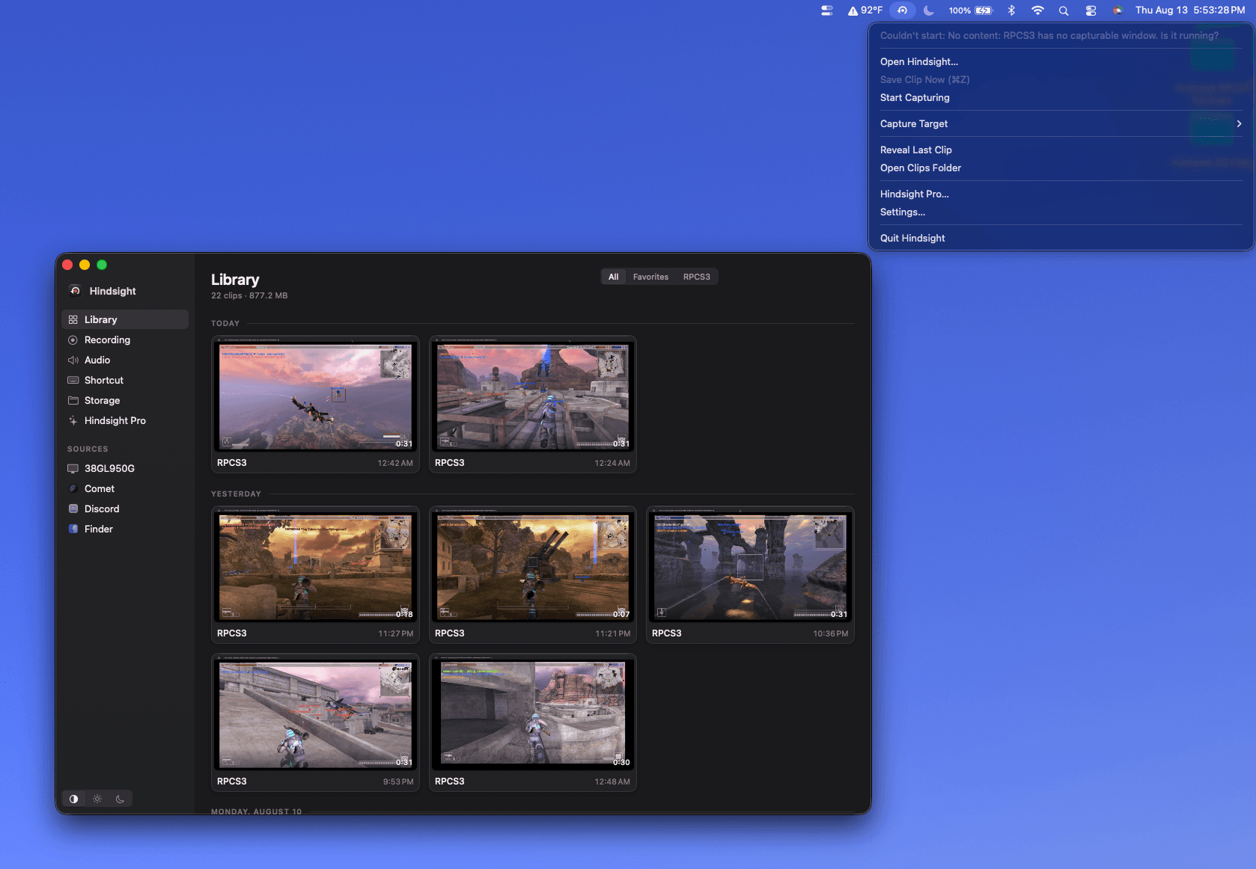
Task: Open Control Center from the menu bar
Action: tap(1091, 10)
